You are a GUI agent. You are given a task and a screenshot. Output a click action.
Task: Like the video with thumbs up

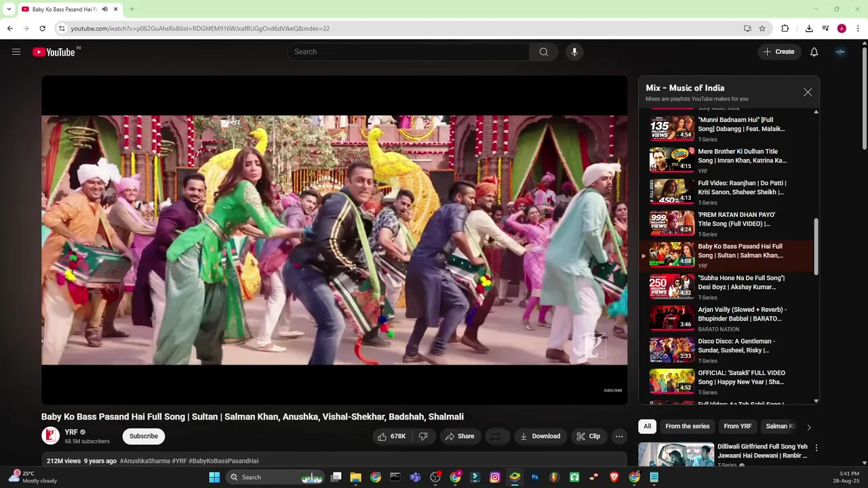tap(391, 436)
